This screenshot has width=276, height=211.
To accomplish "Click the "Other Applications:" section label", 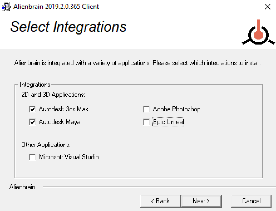I will pos(46,145).
